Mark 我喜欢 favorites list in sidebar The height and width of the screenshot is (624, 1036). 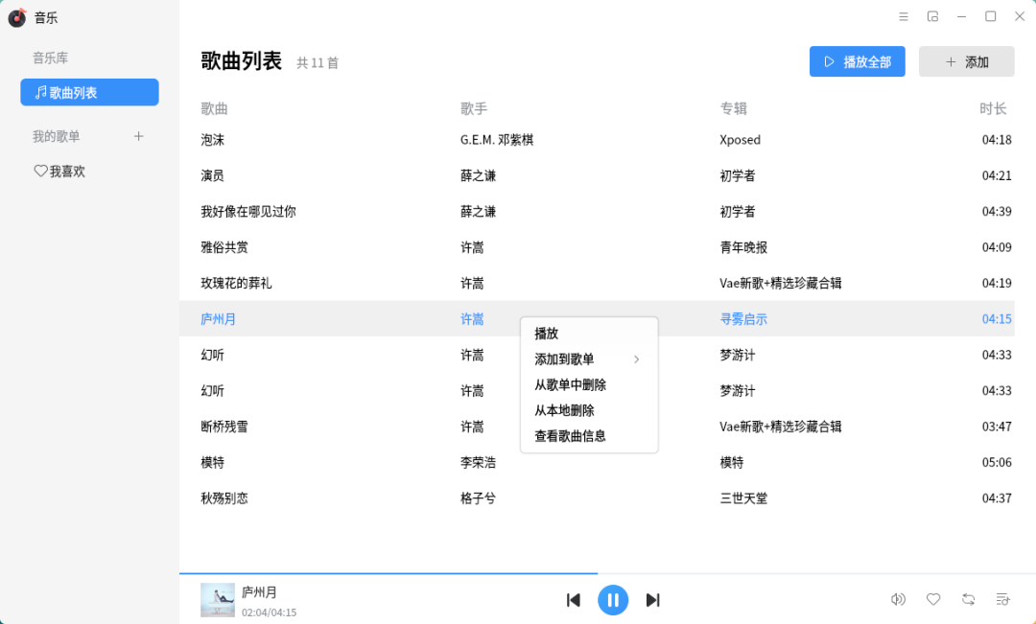[x=58, y=171]
